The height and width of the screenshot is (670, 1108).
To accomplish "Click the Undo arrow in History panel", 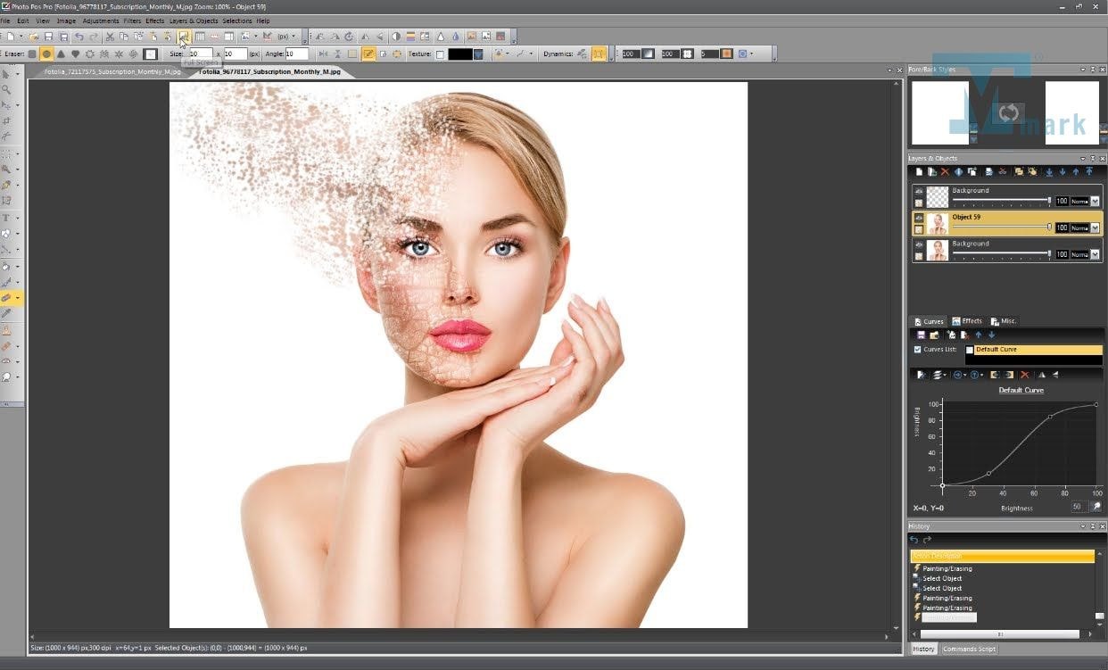I will [914, 540].
